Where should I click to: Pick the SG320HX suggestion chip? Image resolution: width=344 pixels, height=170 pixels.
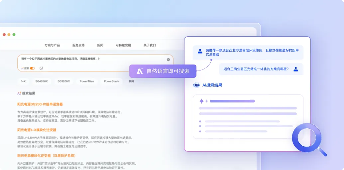[63, 81]
